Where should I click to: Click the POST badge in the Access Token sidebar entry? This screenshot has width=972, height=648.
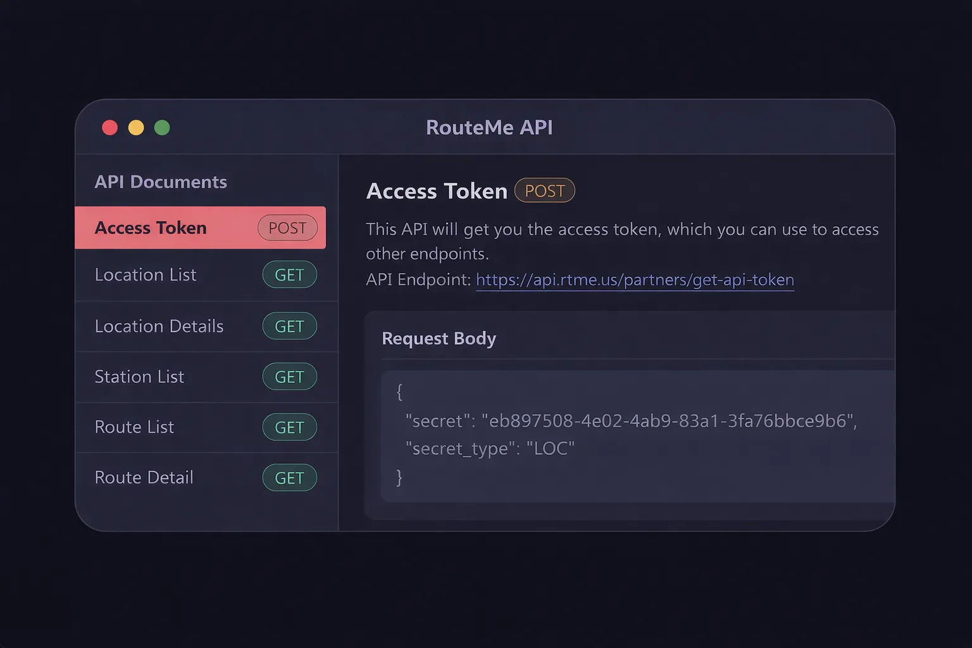[288, 228]
